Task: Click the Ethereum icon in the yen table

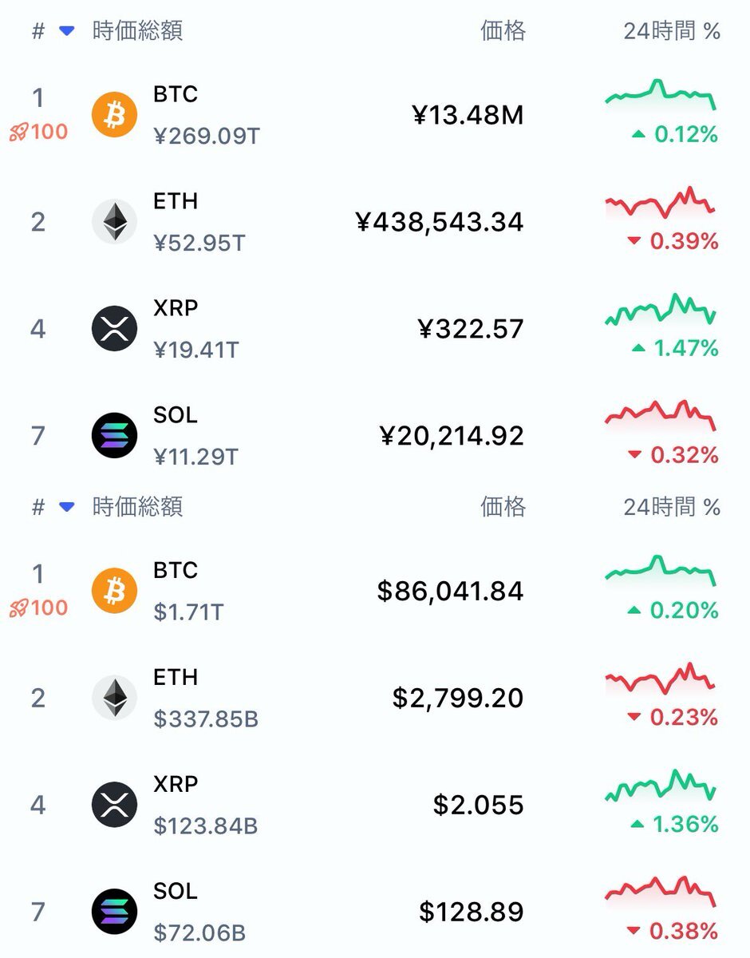Action: click(x=115, y=221)
